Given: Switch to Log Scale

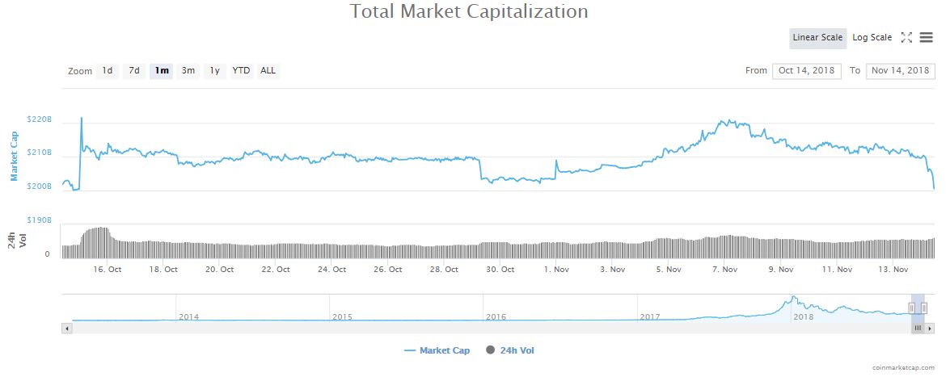Looking at the screenshot, I should pyautogui.click(x=872, y=38).
